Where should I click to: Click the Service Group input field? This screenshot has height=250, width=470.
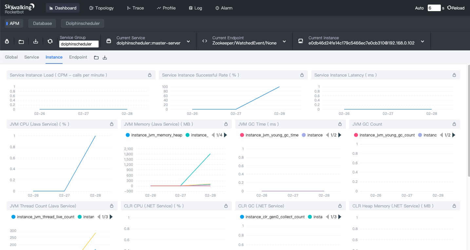pyautogui.click(x=79, y=44)
